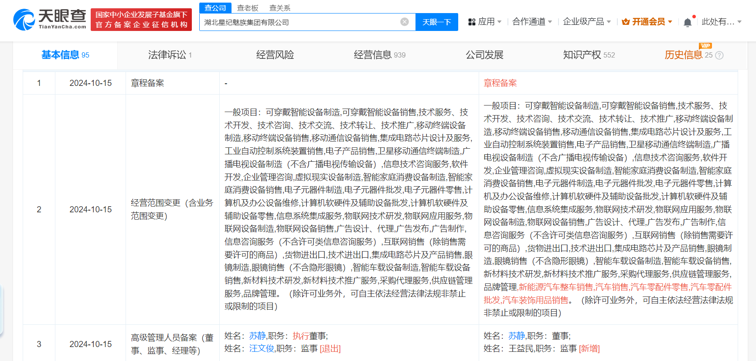Click the 章程备案 change item in row 1
The height and width of the screenshot is (361, 756).
[x=147, y=83]
